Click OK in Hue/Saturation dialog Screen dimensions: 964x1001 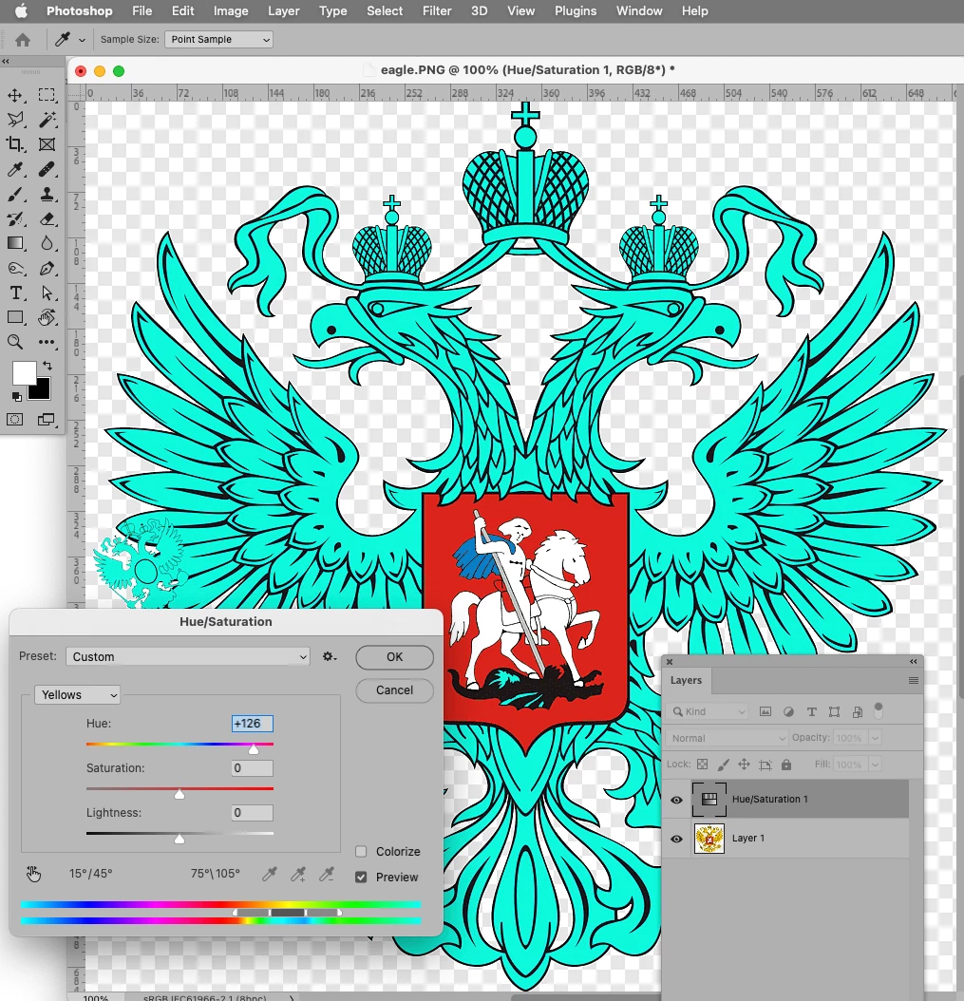click(x=394, y=657)
